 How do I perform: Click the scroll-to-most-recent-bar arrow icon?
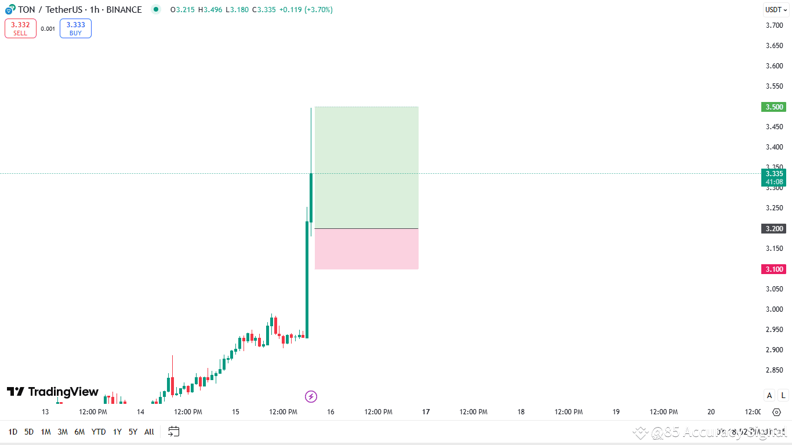776,412
